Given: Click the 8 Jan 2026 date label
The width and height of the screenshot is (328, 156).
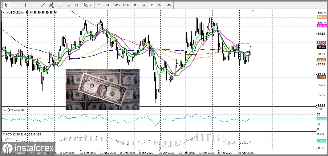Looking at the screenshot, I should pos(146,153).
